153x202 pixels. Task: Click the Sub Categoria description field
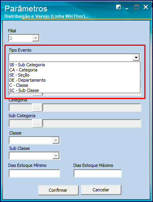(x=92, y=123)
